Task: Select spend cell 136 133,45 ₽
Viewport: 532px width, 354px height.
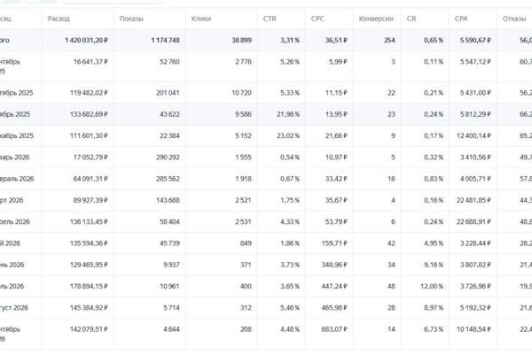Action: (x=89, y=222)
